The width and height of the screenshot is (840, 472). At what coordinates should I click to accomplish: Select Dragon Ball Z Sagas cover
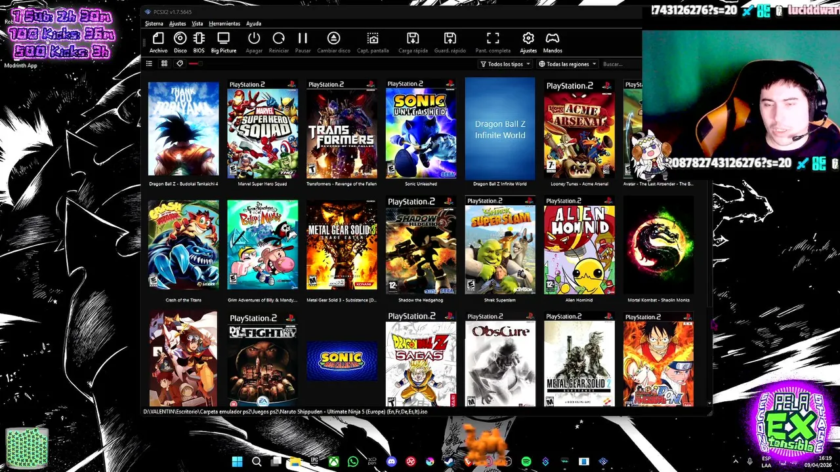421,360
